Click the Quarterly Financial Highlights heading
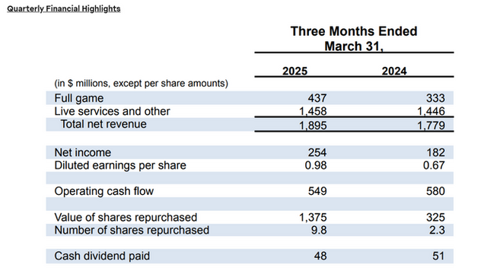This screenshot has width=487, height=274. tap(64, 8)
